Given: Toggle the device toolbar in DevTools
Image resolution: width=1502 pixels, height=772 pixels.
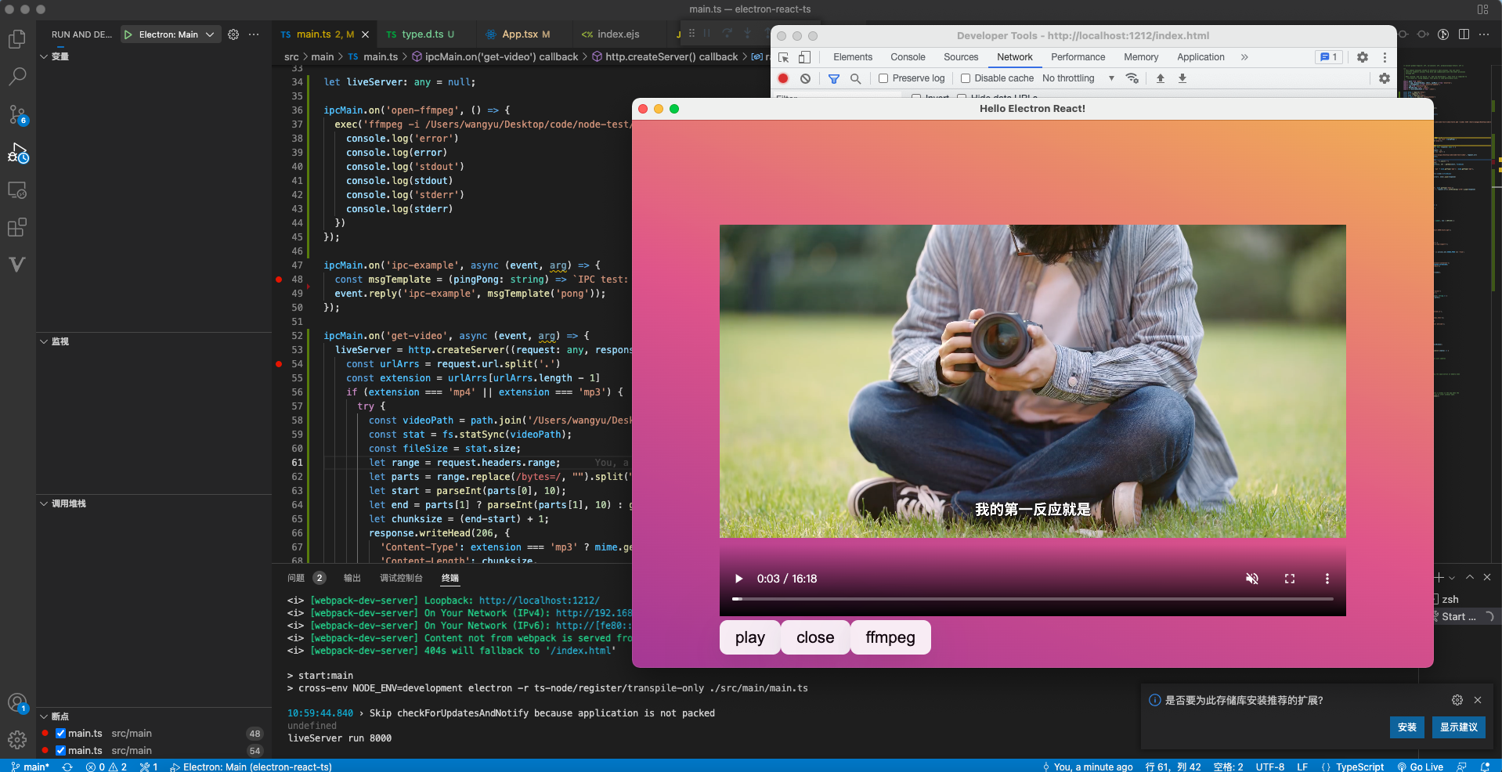Looking at the screenshot, I should pyautogui.click(x=803, y=57).
